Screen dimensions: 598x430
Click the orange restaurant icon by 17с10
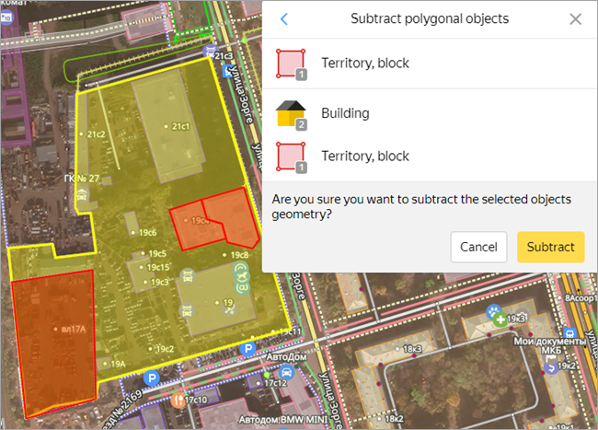[177, 401]
